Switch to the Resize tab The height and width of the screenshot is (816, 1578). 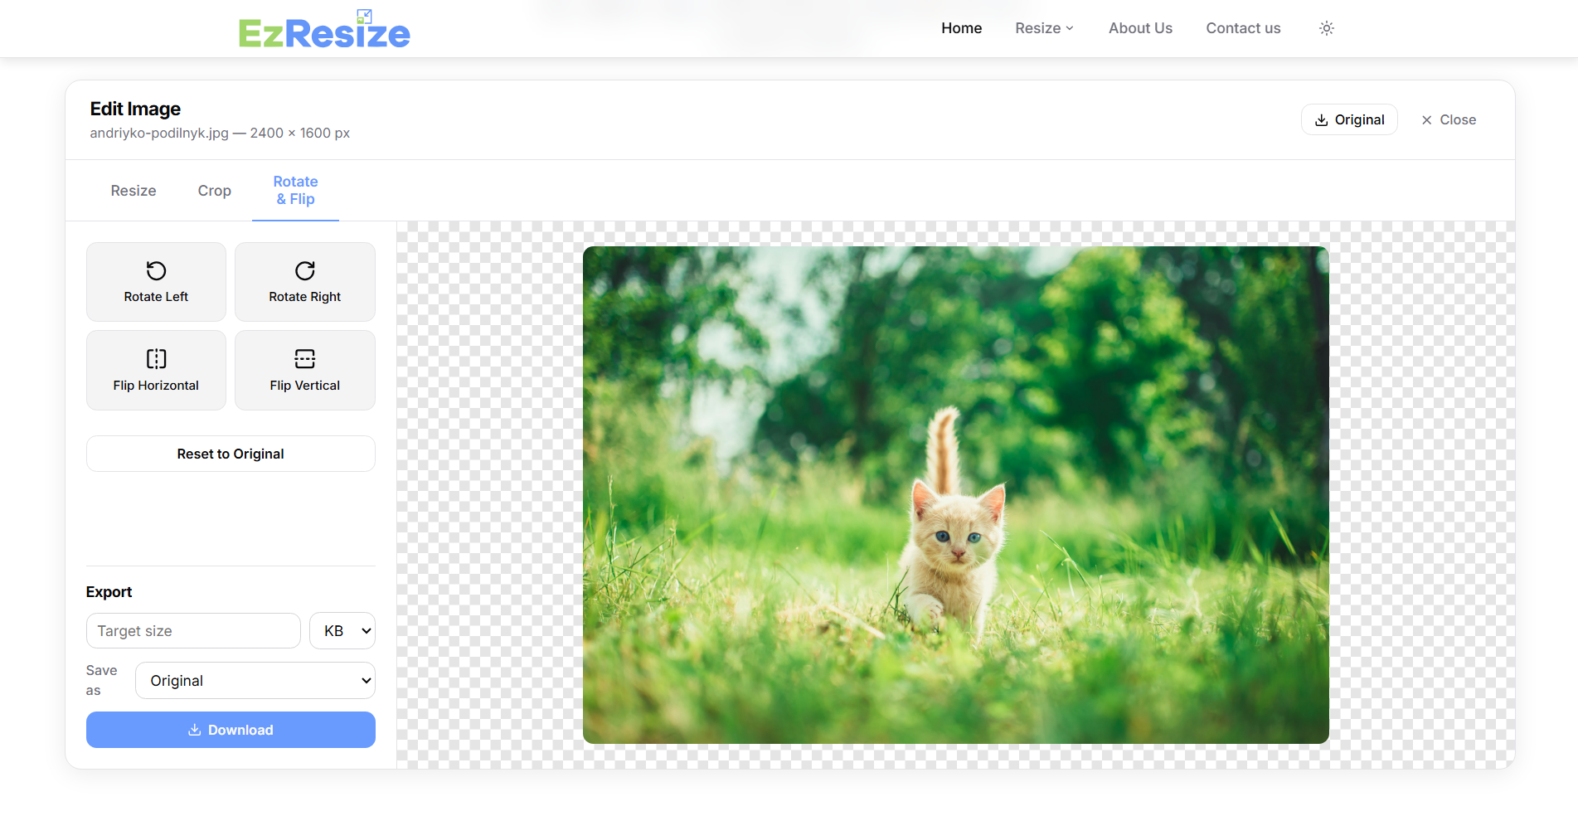pyautogui.click(x=134, y=191)
